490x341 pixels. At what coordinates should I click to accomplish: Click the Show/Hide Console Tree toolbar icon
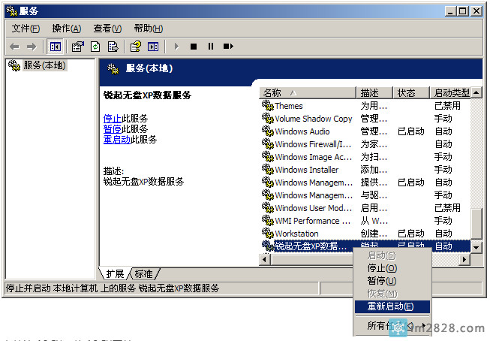point(56,47)
